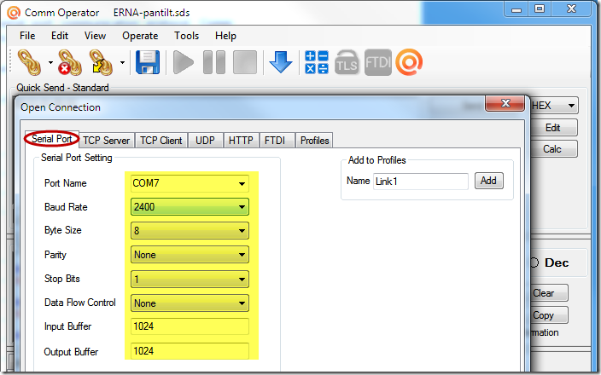Open the calculator icon in toolbar
The height and width of the screenshot is (375, 601).
[317, 62]
